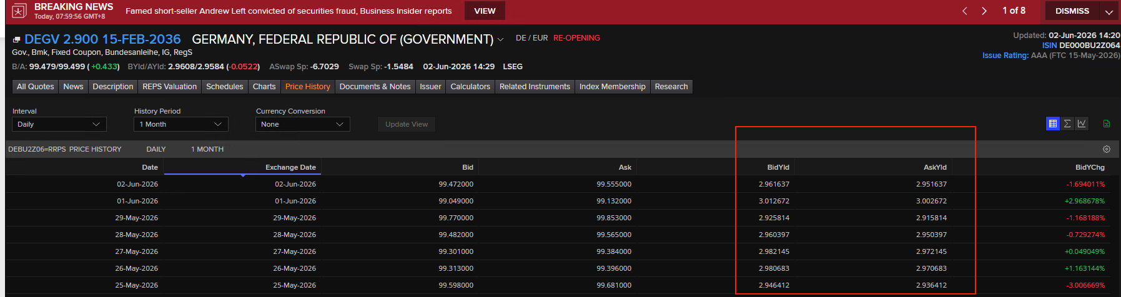Sort by the Ask column header
This screenshot has height=297, width=1121.
625,167
